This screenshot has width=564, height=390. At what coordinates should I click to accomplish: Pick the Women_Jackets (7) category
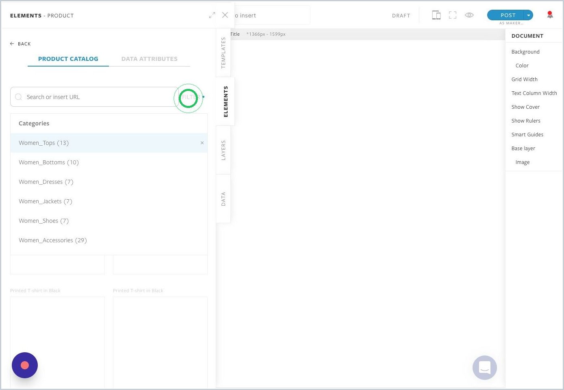pyautogui.click(x=109, y=201)
